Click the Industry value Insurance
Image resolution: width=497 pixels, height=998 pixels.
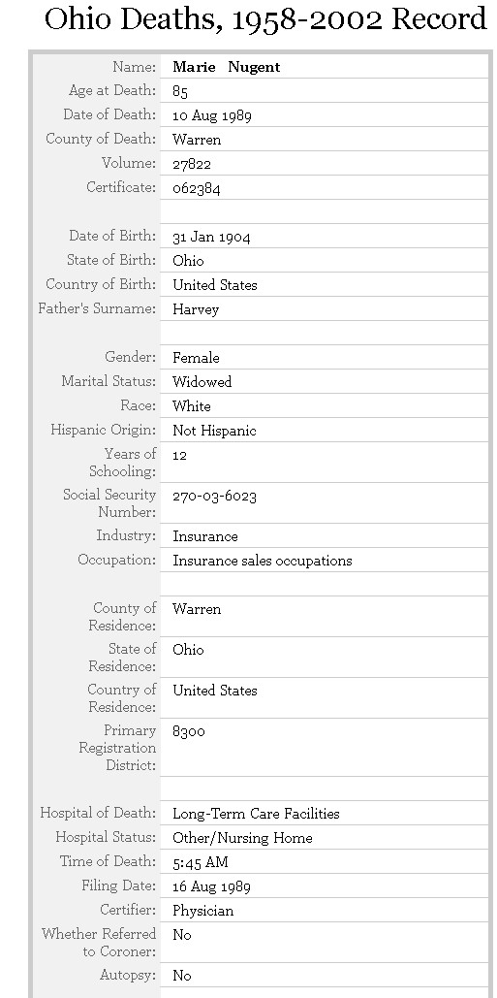[205, 536]
